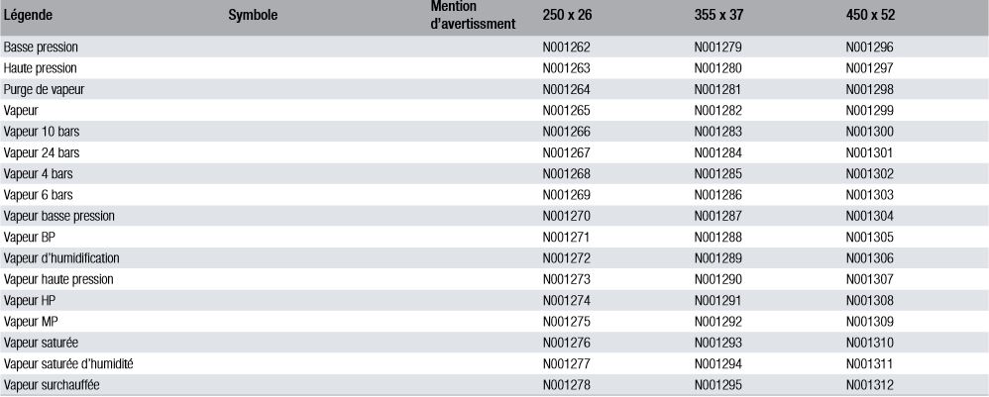The height and width of the screenshot is (397, 989).
Task: Click the 450 x 52 column header
Action: coord(870,16)
